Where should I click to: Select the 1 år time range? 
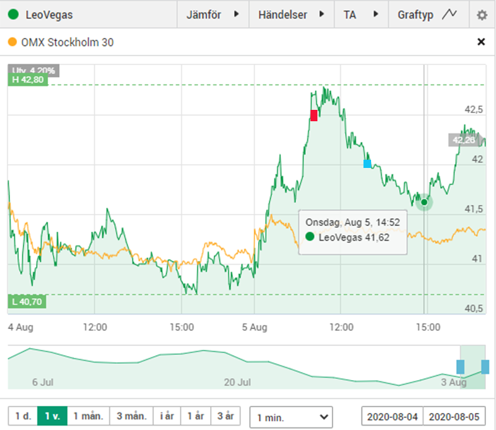[196, 415]
